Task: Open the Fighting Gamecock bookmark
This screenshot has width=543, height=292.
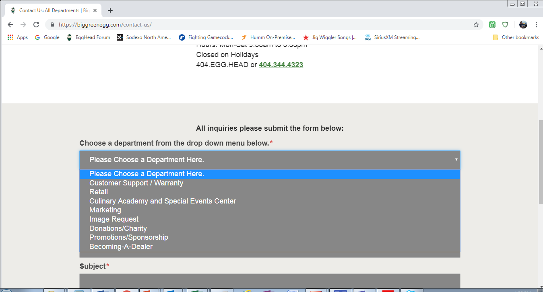Action: [x=206, y=37]
